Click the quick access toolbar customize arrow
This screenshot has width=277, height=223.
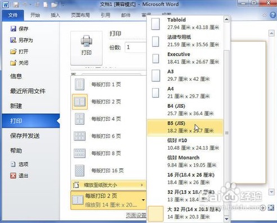(x=62, y=5)
